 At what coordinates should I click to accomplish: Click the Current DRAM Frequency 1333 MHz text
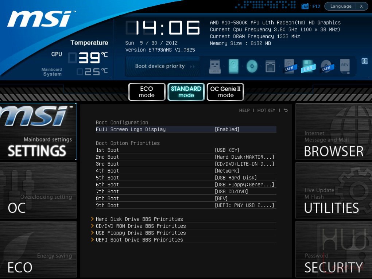click(x=255, y=36)
